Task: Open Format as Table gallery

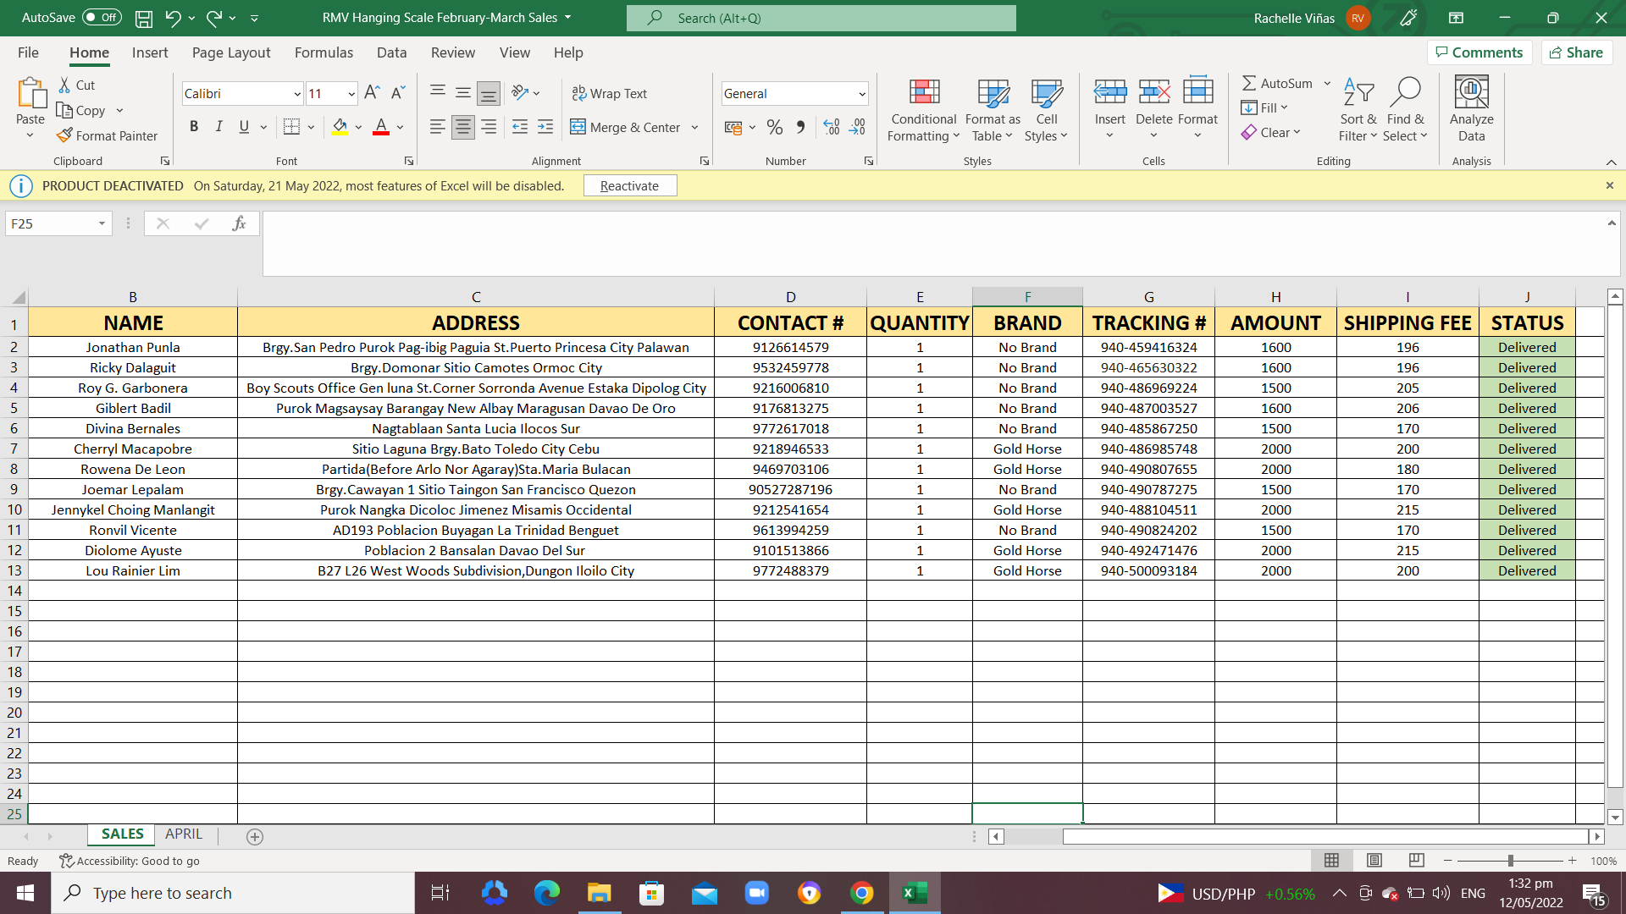Action: pos(993,110)
